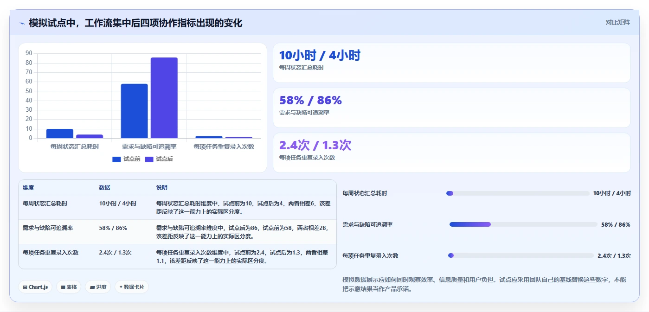Viewport: 649px width, 312px height.
Task: Click progress value label 10小时 / 4小时
Action: 612,193
